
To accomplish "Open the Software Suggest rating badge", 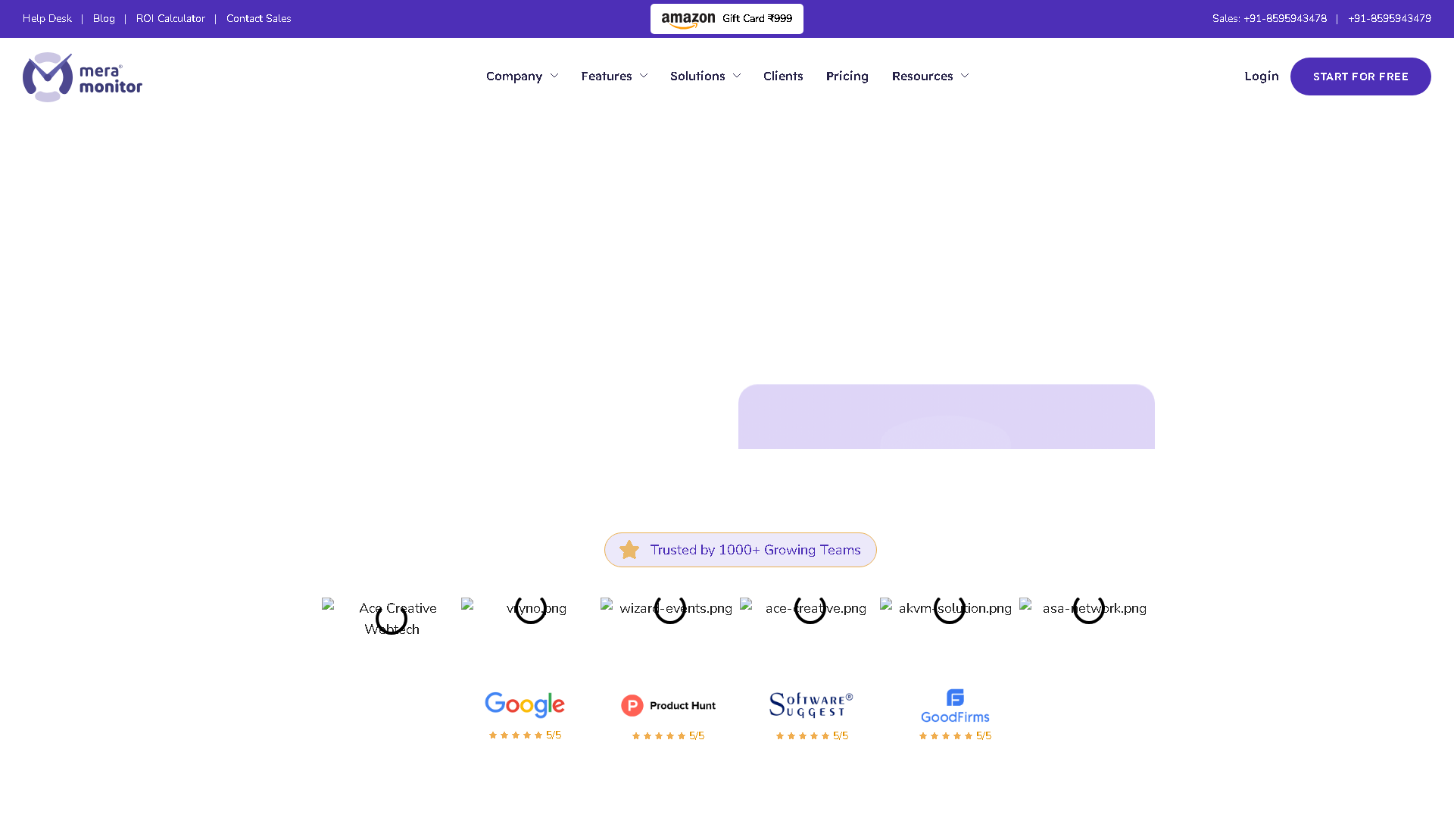I will [810, 704].
